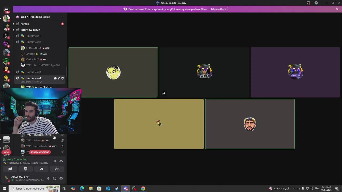The height and width of the screenshot is (192, 342).
Task: Click create invite icon for interview 4
Action: 59,78
